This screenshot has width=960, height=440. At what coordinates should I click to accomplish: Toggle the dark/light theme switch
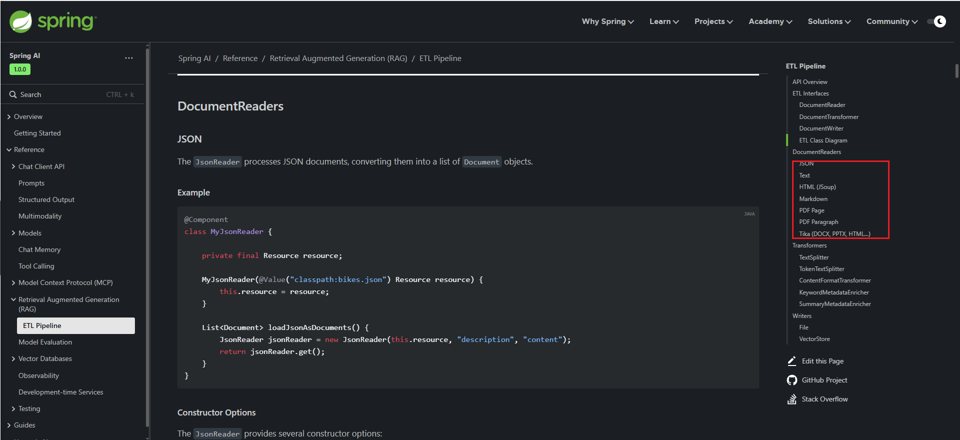pyautogui.click(x=937, y=21)
